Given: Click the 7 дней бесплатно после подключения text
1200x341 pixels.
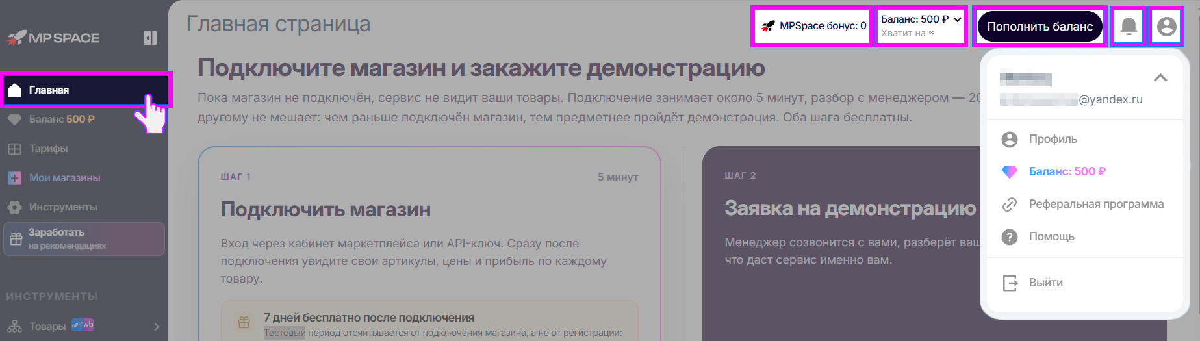Looking at the screenshot, I should click(368, 318).
